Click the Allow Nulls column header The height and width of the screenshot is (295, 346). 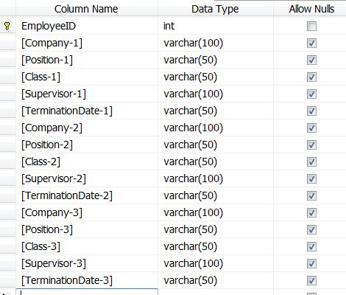point(311,9)
